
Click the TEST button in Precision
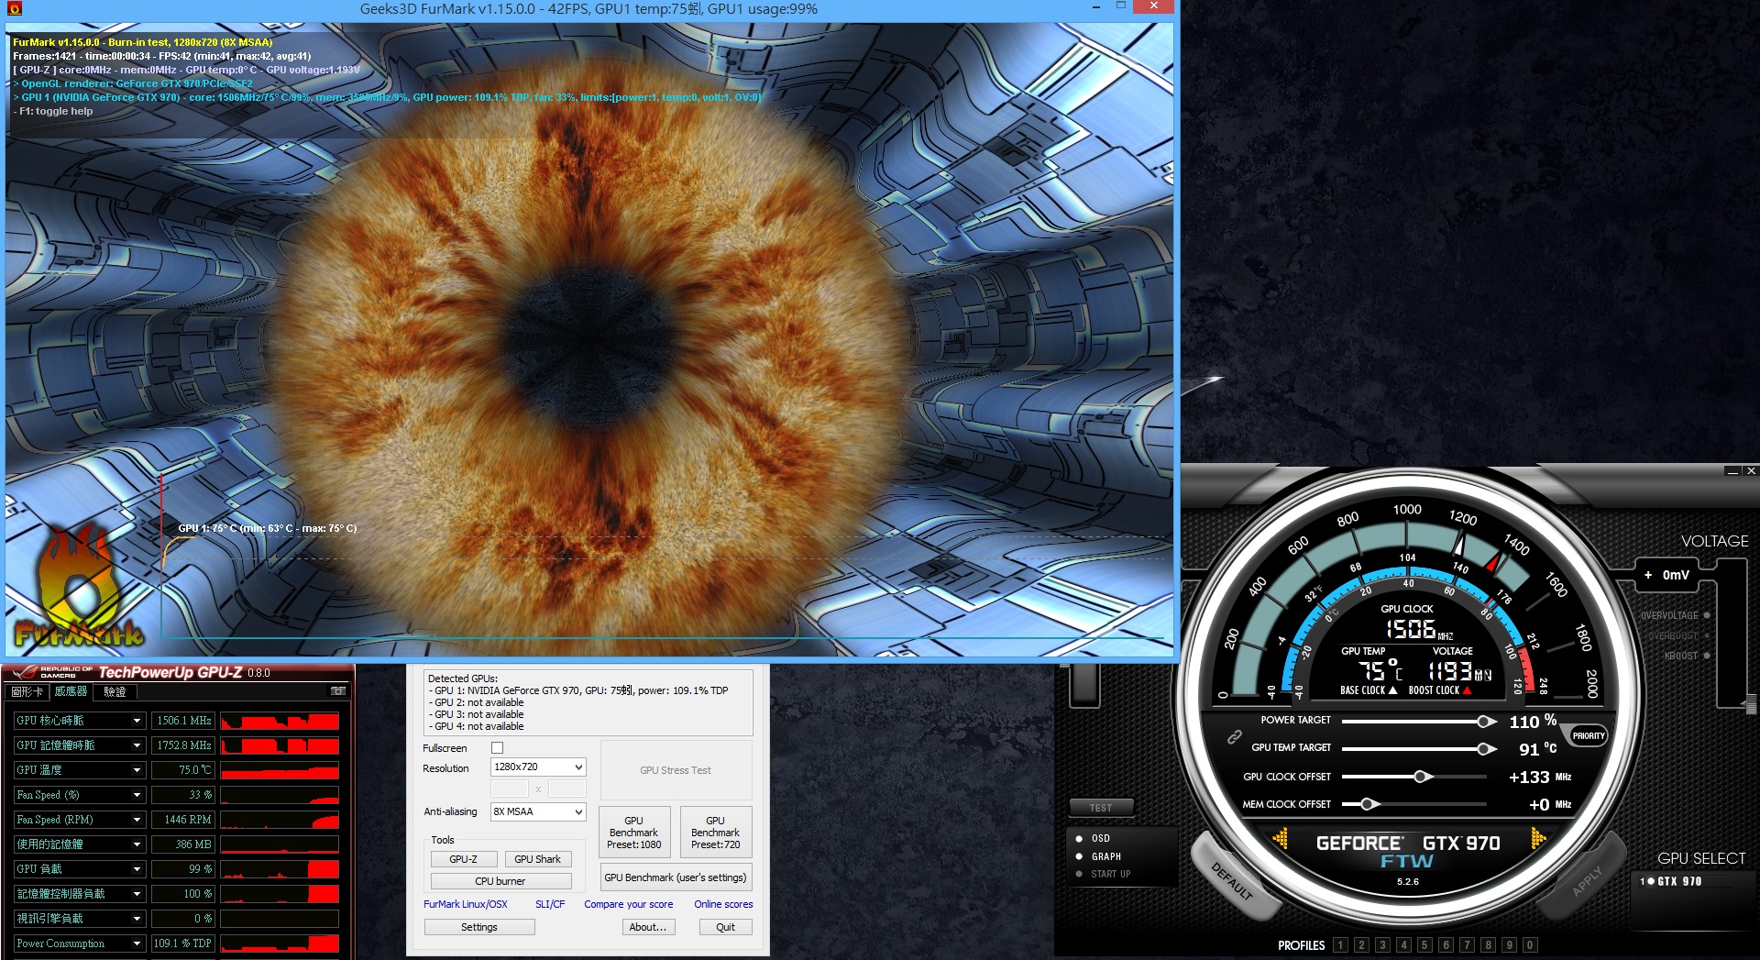(x=1101, y=808)
